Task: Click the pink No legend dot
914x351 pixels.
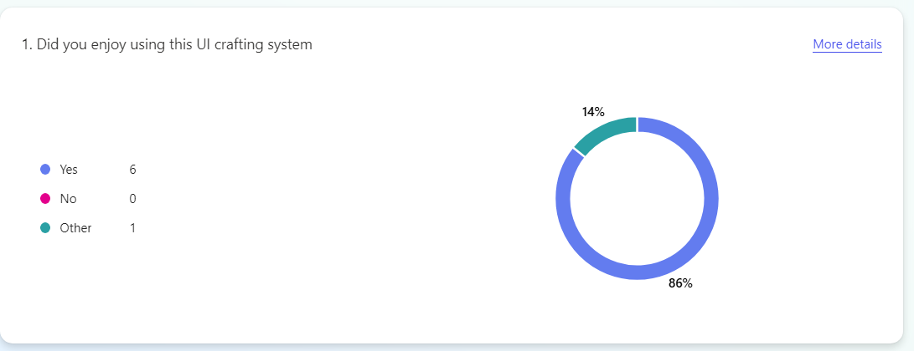Action: 45,199
